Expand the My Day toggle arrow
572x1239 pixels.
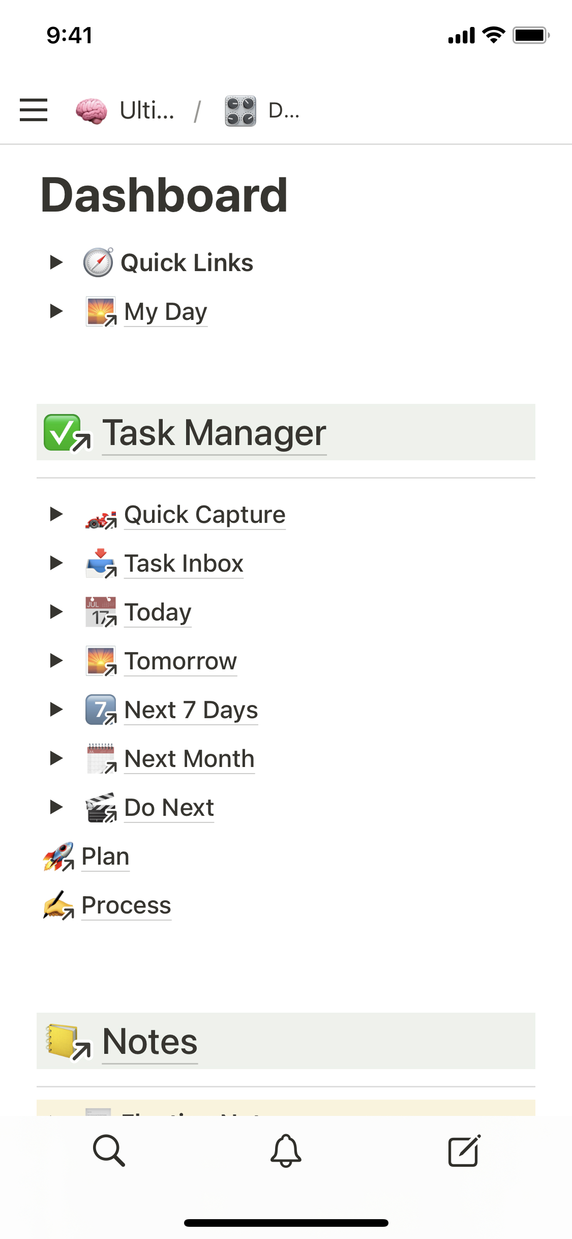point(56,311)
